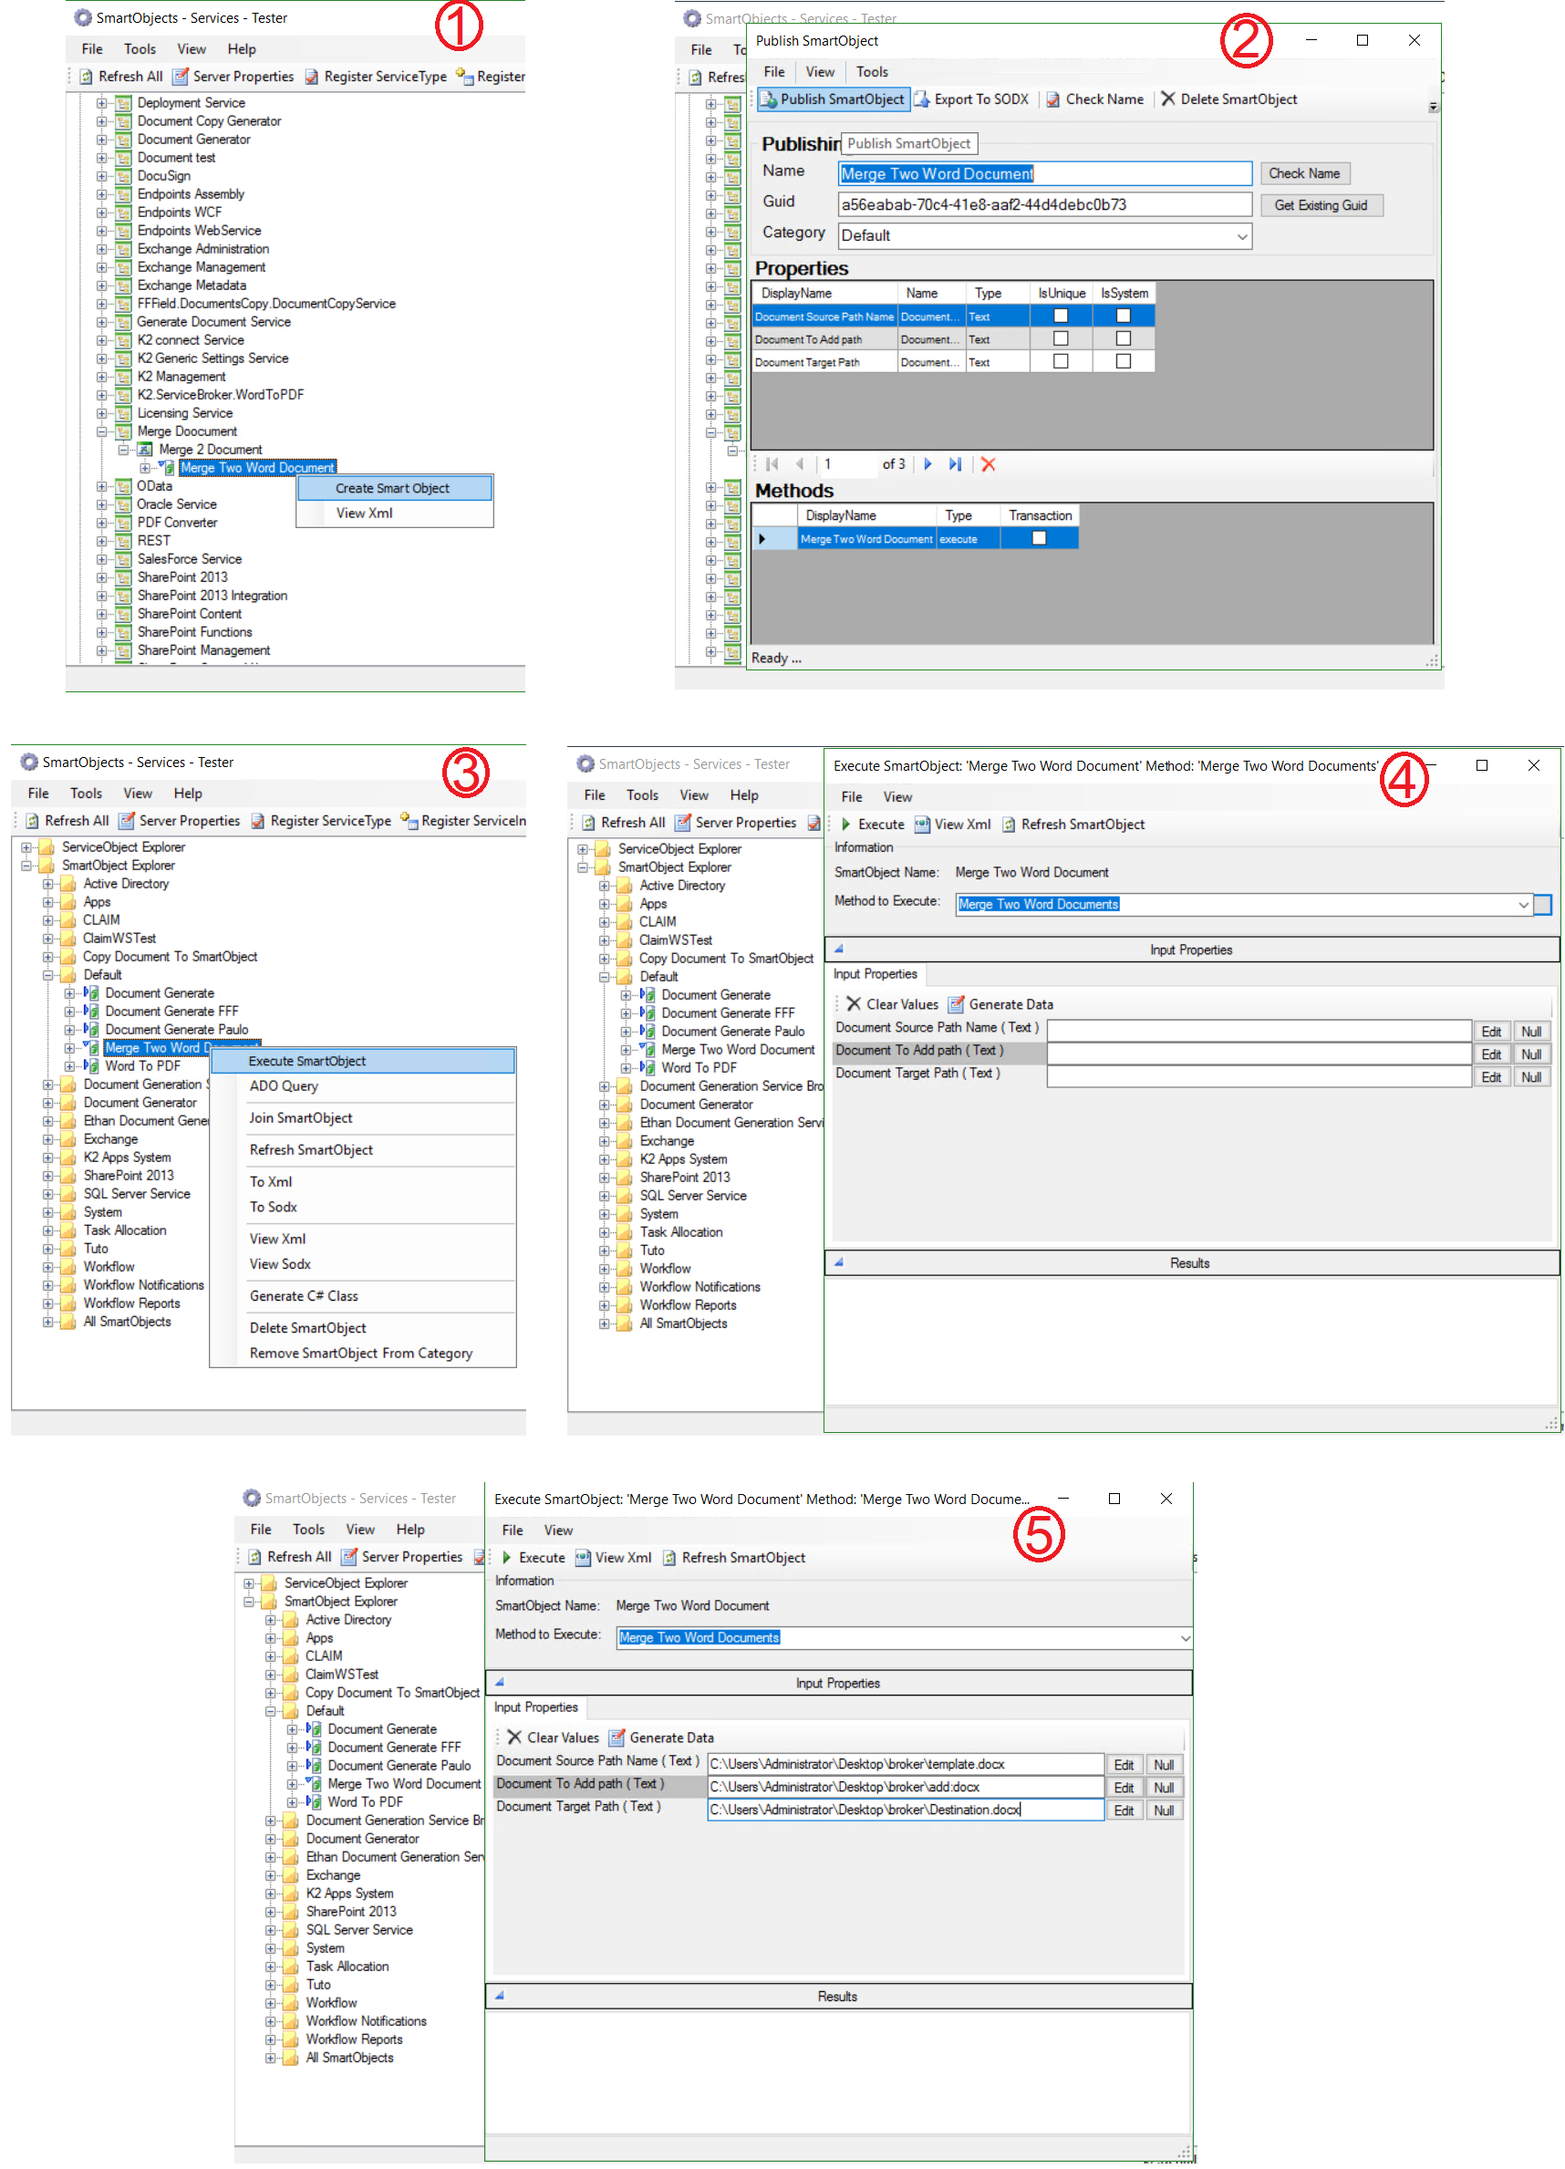Go to previous record in properties navigator
This screenshot has width=1565, height=2169.
(799, 465)
